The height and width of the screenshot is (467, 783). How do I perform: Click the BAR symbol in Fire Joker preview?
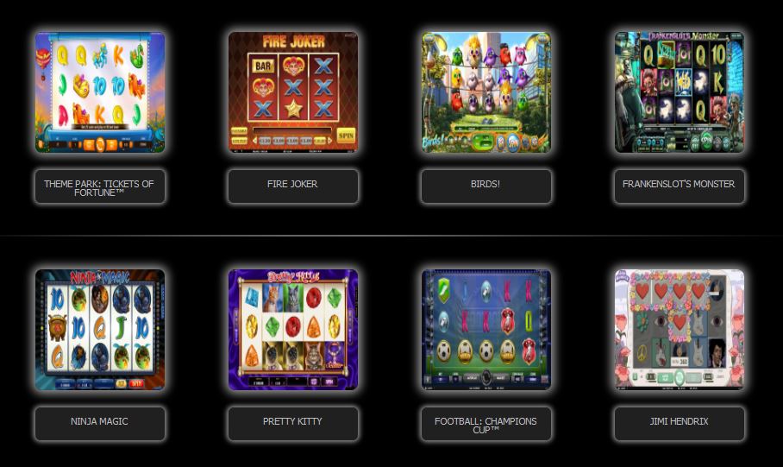pyautogui.click(x=263, y=66)
